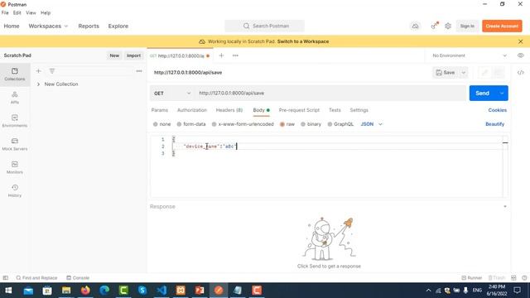Select the x-www-form-urlencoded body type
Viewport: 530px width, 298px height.
tap(243, 124)
